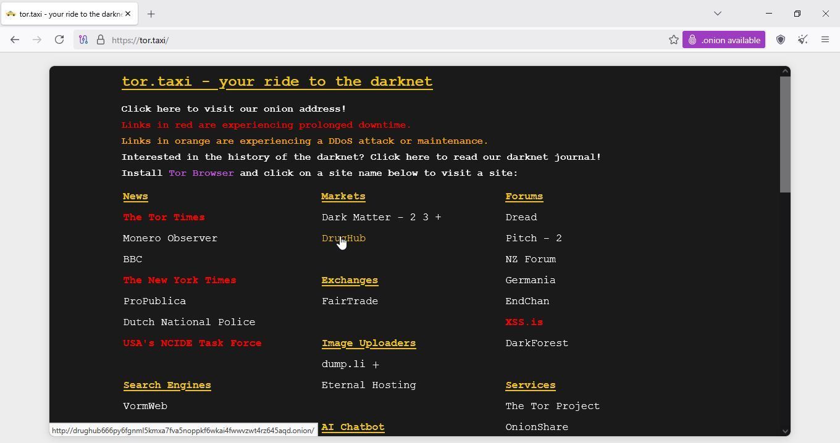Click the DrugHub market link
Image resolution: width=840 pixels, height=443 pixels.
point(343,238)
